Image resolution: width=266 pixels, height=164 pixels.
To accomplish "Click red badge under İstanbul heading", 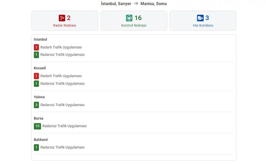I will click(x=36, y=47).
